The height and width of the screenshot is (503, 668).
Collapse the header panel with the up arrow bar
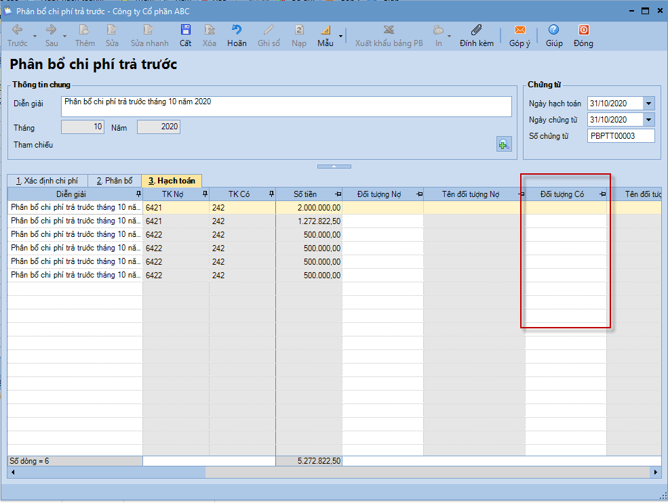click(334, 167)
